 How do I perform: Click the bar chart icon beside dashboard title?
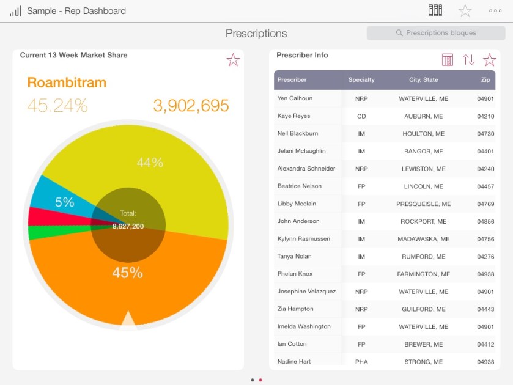tap(15, 11)
